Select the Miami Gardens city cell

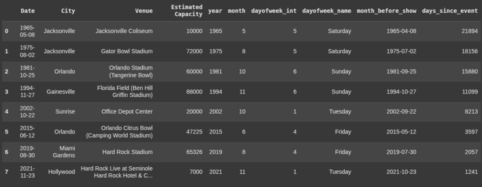[64, 152]
